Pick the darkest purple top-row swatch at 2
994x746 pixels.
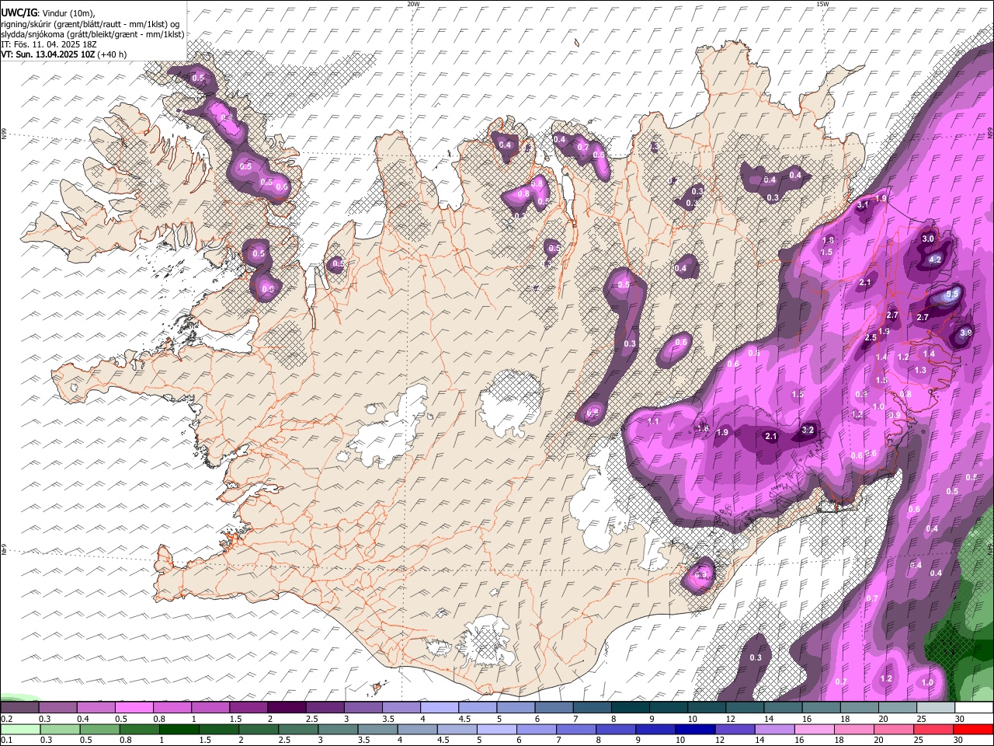click(x=287, y=708)
